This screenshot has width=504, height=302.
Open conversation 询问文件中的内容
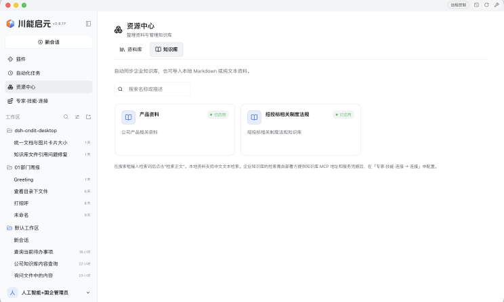point(49,276)
